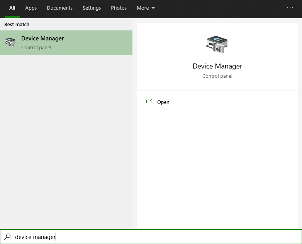The width and height of the screenshot is (302, 244).
Task: Select the Documents filter tab
Action: point(59,8)
